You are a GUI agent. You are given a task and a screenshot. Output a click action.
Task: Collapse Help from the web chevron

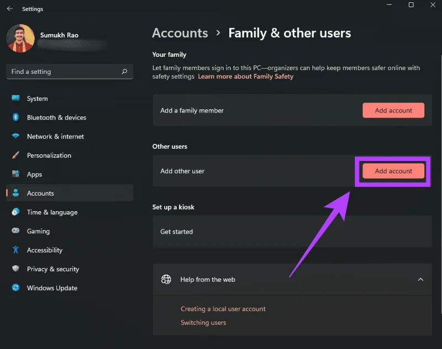[420, 280]
